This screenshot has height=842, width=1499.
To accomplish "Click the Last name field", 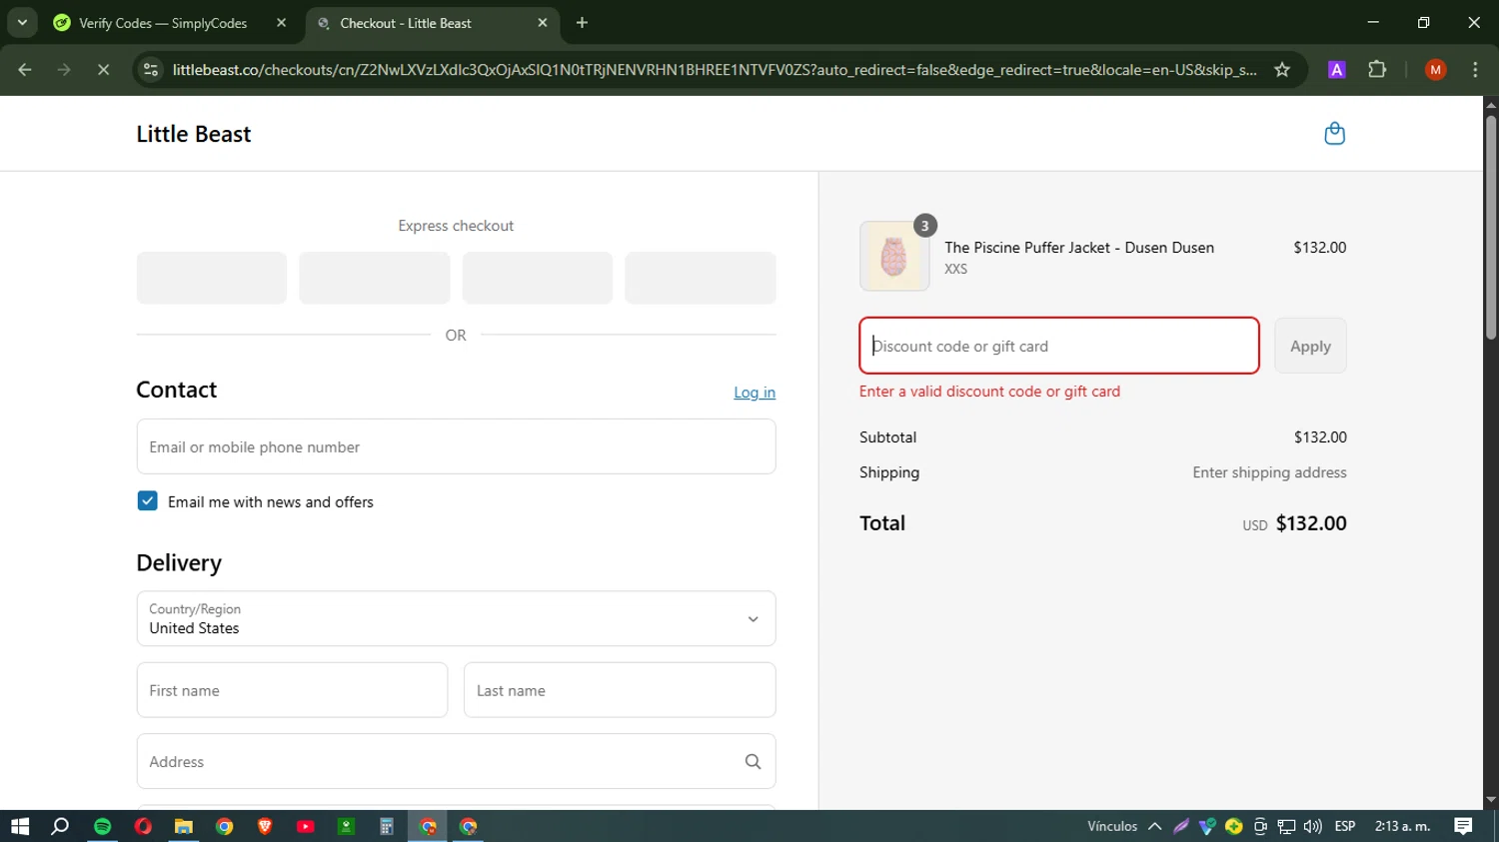I will point(620,690).
